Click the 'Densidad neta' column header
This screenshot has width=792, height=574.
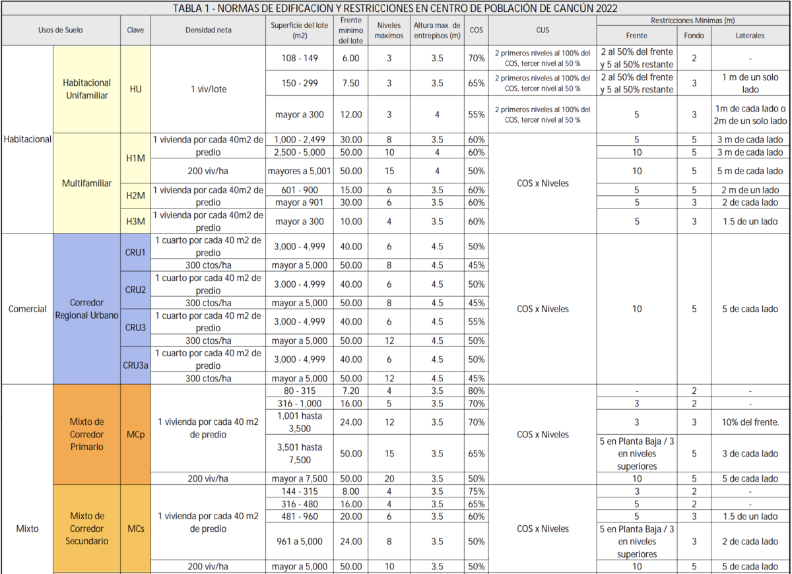pyautogui.click(x=208, y=30)
